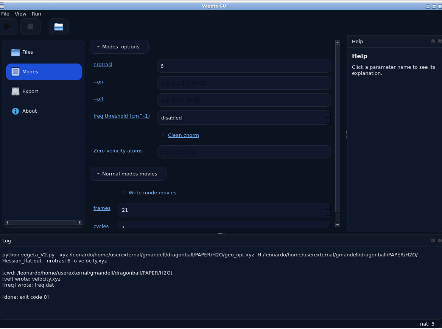Viewport: 442px width, 329px height.
Task: Select the Modes sidebar entry
Action: pyautogui.click(x=44, y=72)
